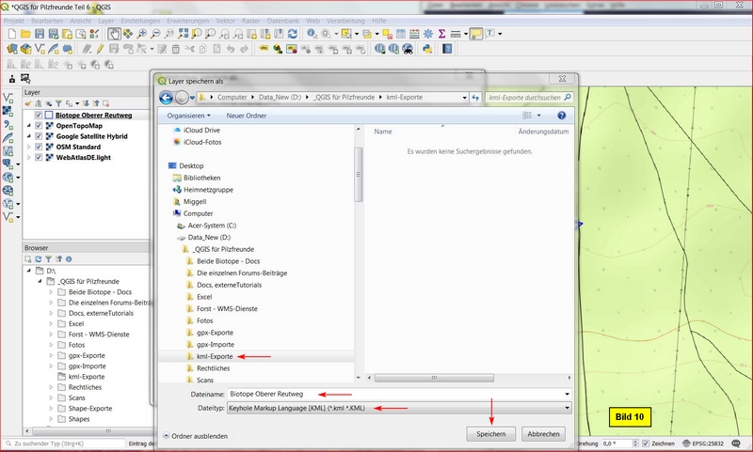The width and height of the screenshot is (753, 452).
Task: Select the Identify Features tool
Action: coord(312,34)
